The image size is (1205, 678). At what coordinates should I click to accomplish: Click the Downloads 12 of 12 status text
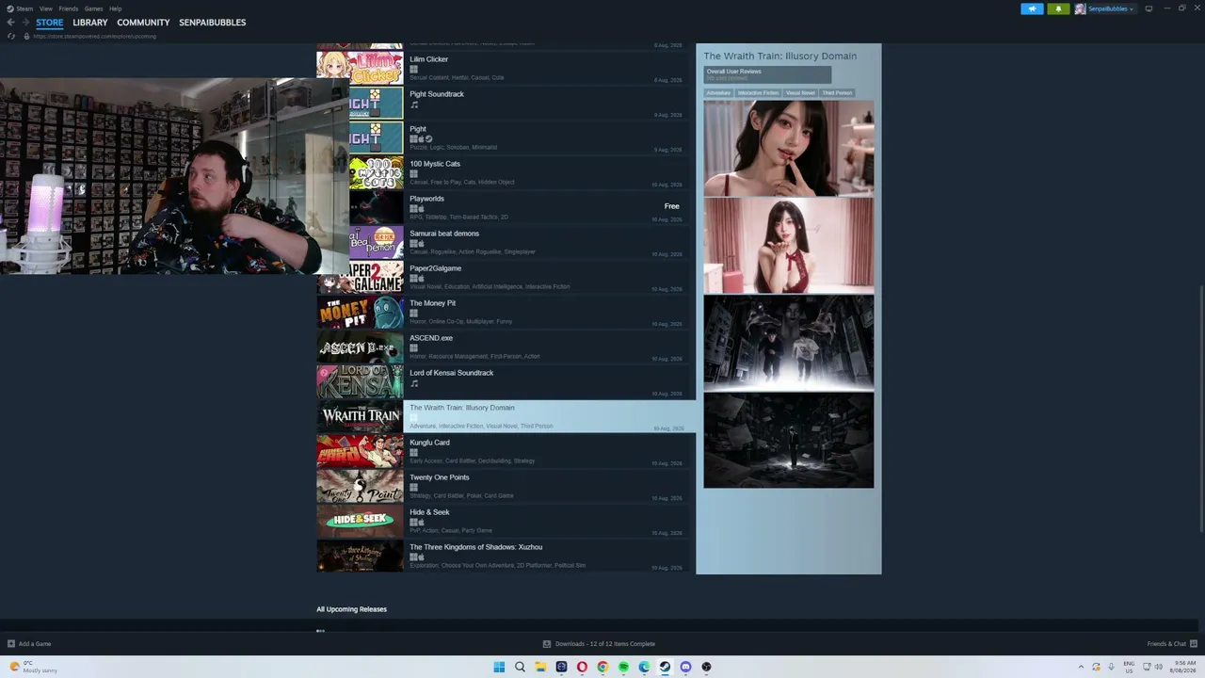[605, 644]
